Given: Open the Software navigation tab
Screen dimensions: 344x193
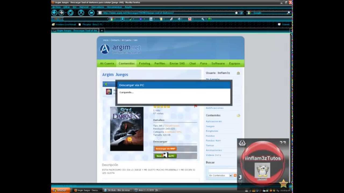Looking at the screenshot, I should pos(218,64).
